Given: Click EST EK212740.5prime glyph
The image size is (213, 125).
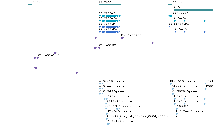Looking at the screenshot, I should [x=106, y=104].
